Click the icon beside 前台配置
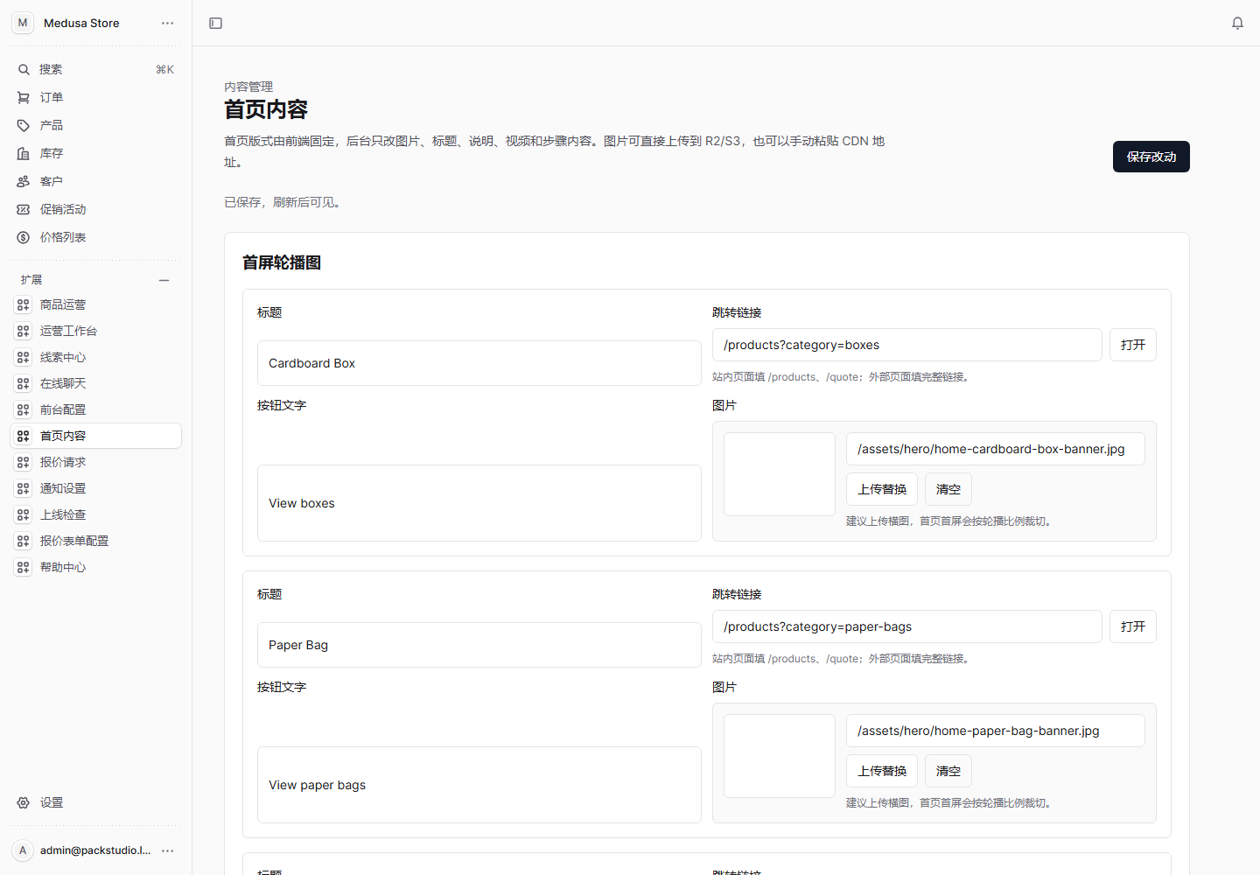The width and height of the screenshot is (1260, 875). pyautogui.click(x=24, y=409)
